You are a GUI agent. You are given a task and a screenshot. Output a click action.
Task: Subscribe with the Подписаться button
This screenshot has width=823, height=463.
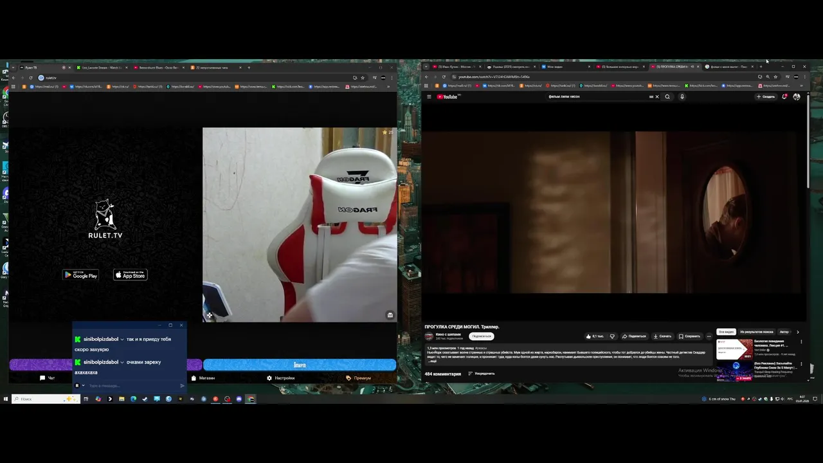[x=481, y=336]
